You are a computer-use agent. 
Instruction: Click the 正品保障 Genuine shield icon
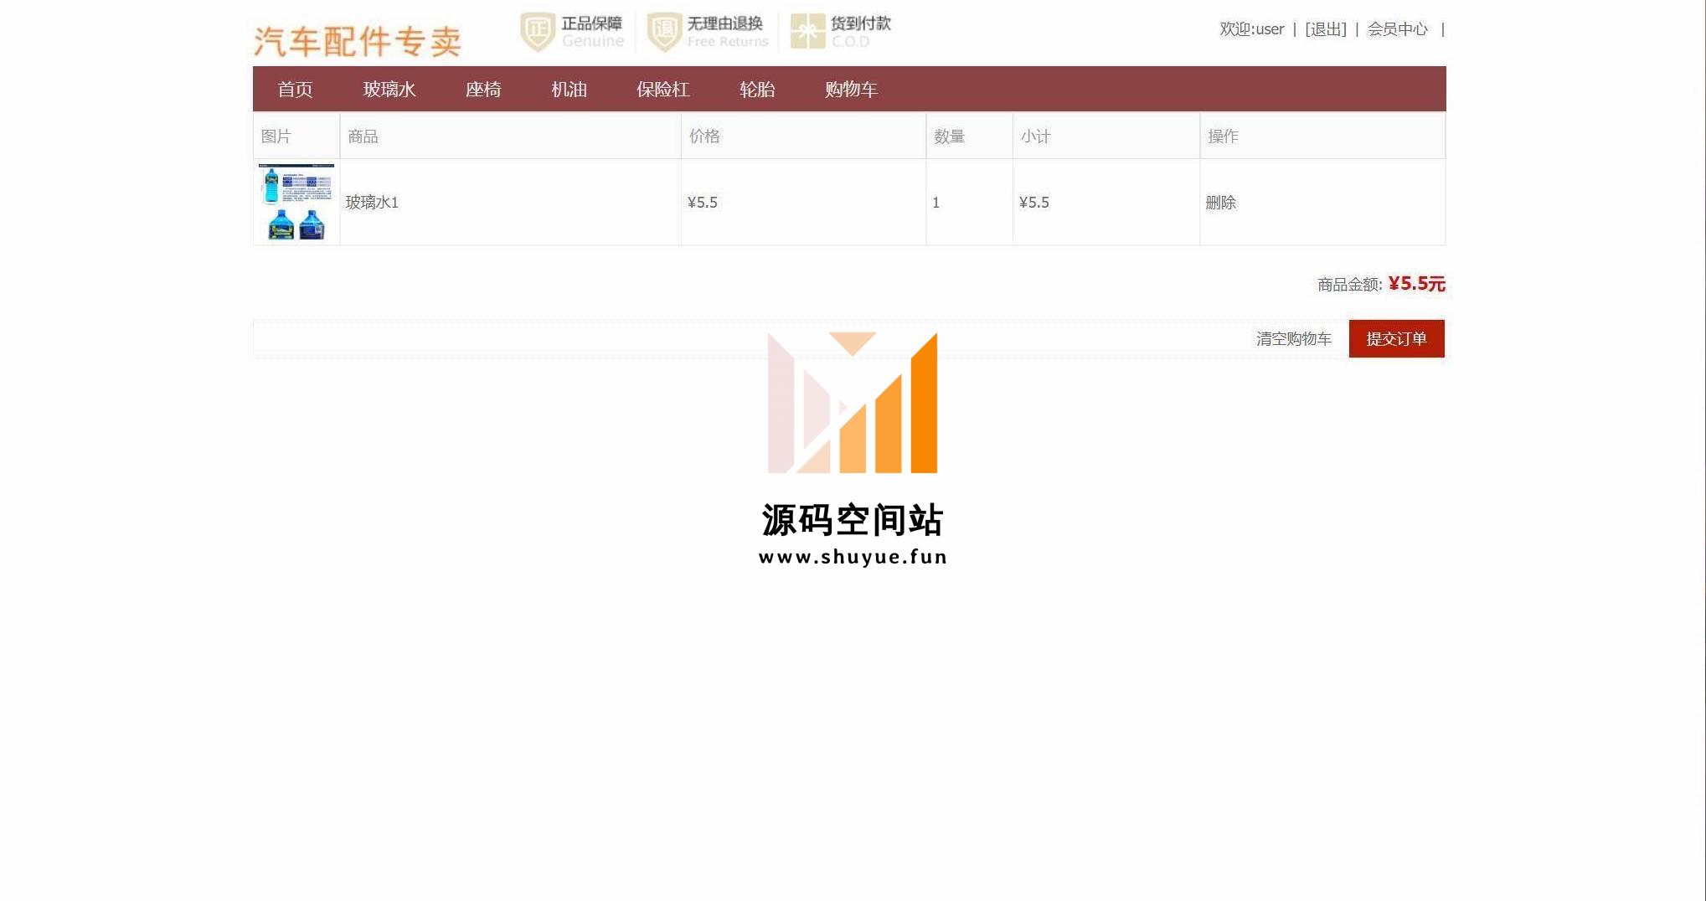tap(538, 32)
